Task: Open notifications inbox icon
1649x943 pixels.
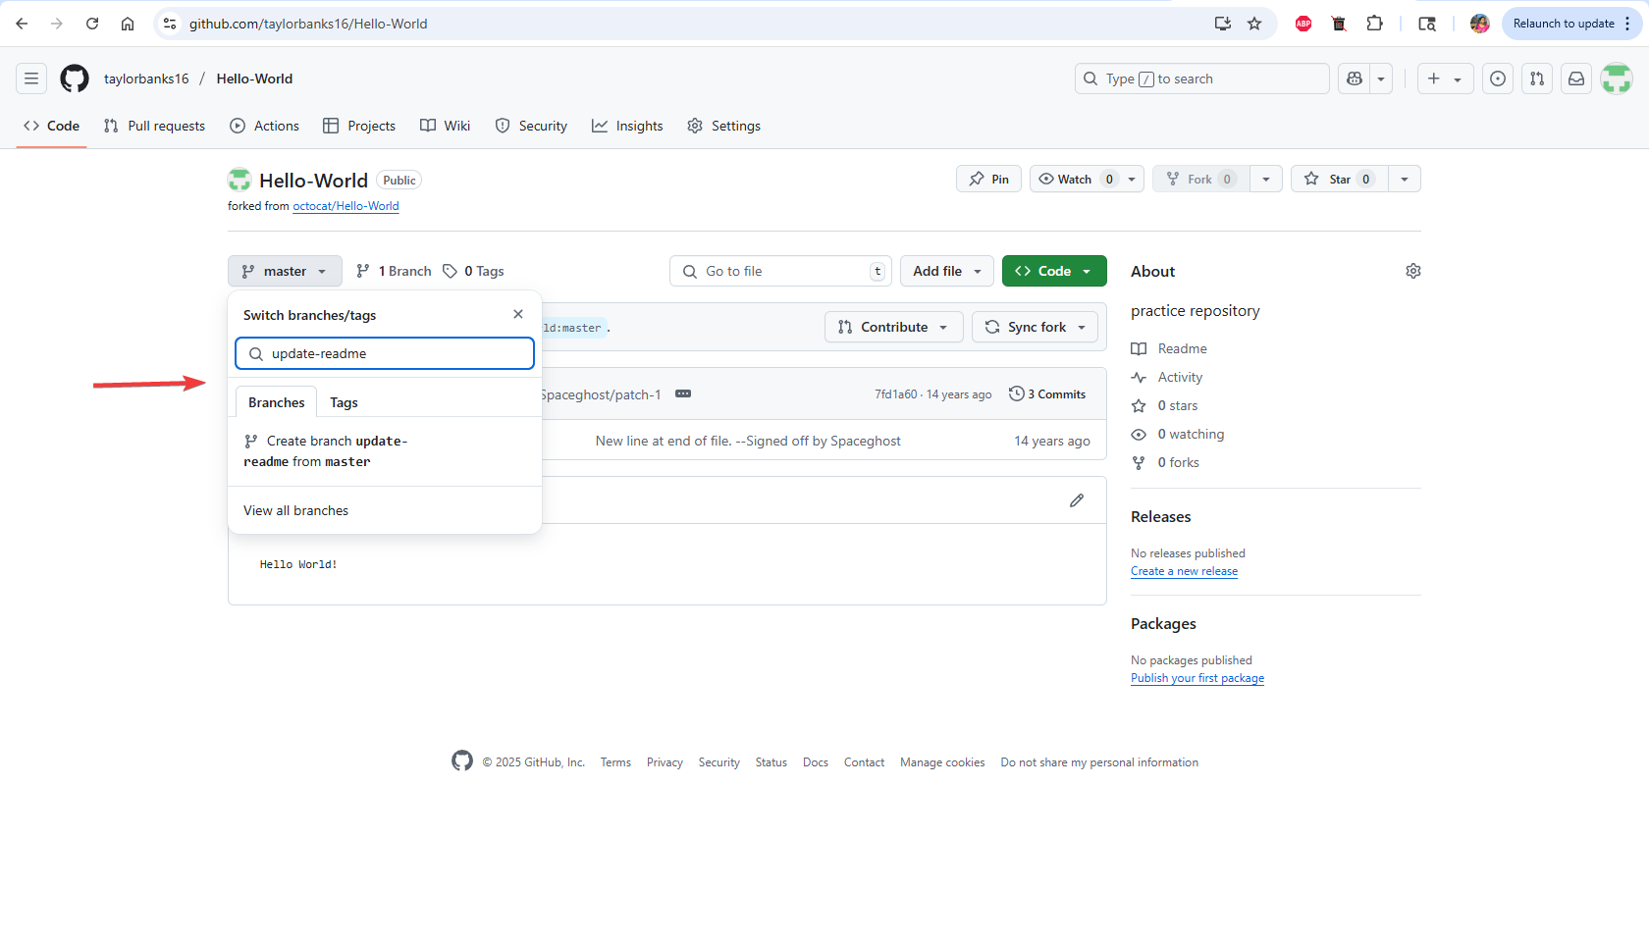Action: (1576, 79)
